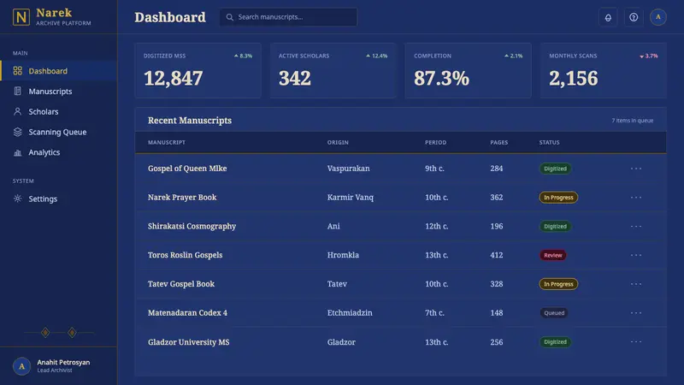Open three-dot menu for Tatev Gospel Book
The image size is (684, 385).
coord(636,284)
